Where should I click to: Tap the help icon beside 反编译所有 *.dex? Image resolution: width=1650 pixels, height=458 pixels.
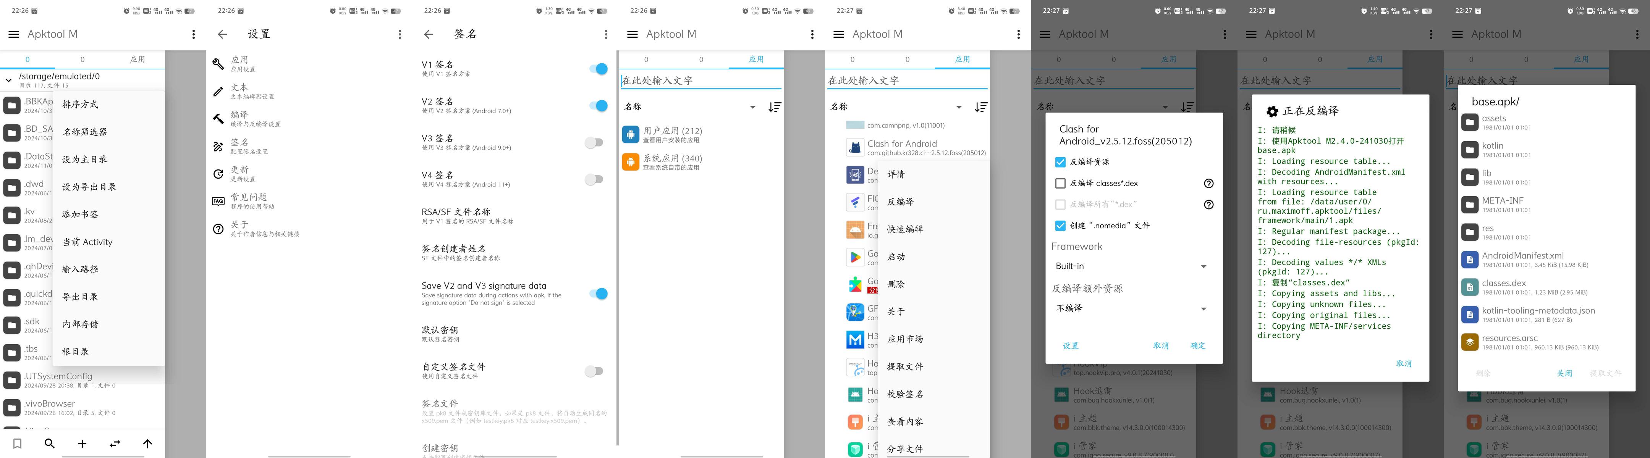(1209, 205)
